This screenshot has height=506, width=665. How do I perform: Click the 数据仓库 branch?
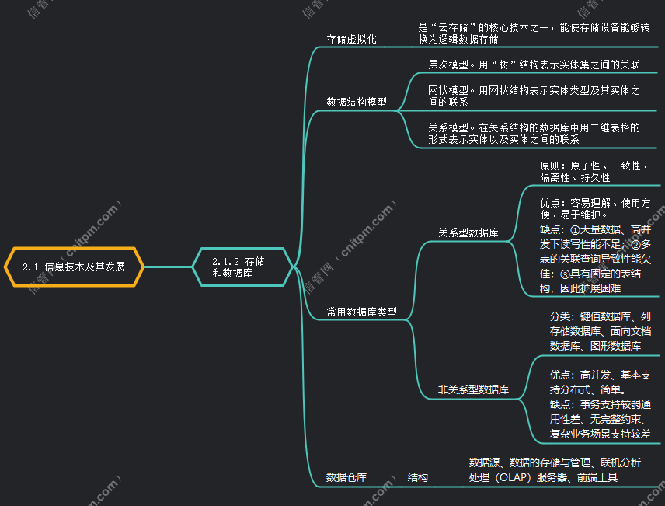click(346, 477)
